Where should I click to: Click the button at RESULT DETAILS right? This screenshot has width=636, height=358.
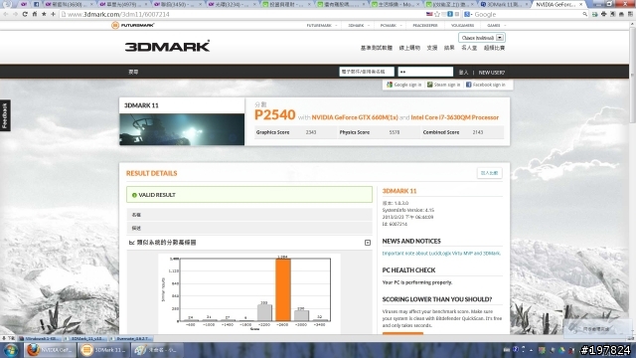point(489,173)
